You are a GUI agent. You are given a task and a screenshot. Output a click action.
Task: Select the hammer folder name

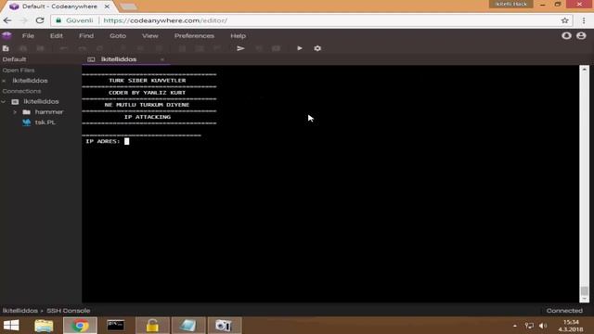point(49,112)
